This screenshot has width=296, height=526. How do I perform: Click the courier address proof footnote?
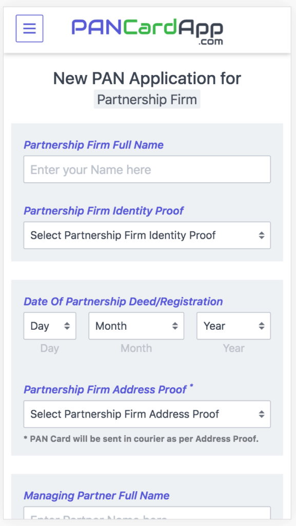point(141,439)
